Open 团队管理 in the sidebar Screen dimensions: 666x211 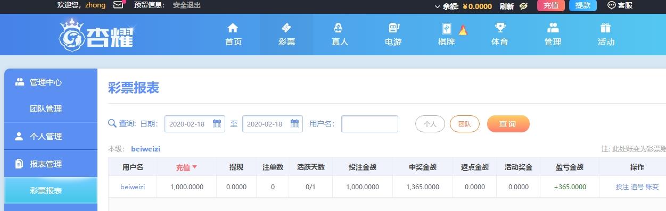tap(46, 109)
